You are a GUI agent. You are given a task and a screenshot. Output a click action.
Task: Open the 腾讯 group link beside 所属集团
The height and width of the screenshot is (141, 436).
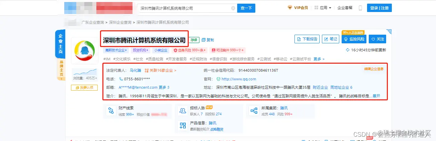pyautogui.click(x=284, y=108)
